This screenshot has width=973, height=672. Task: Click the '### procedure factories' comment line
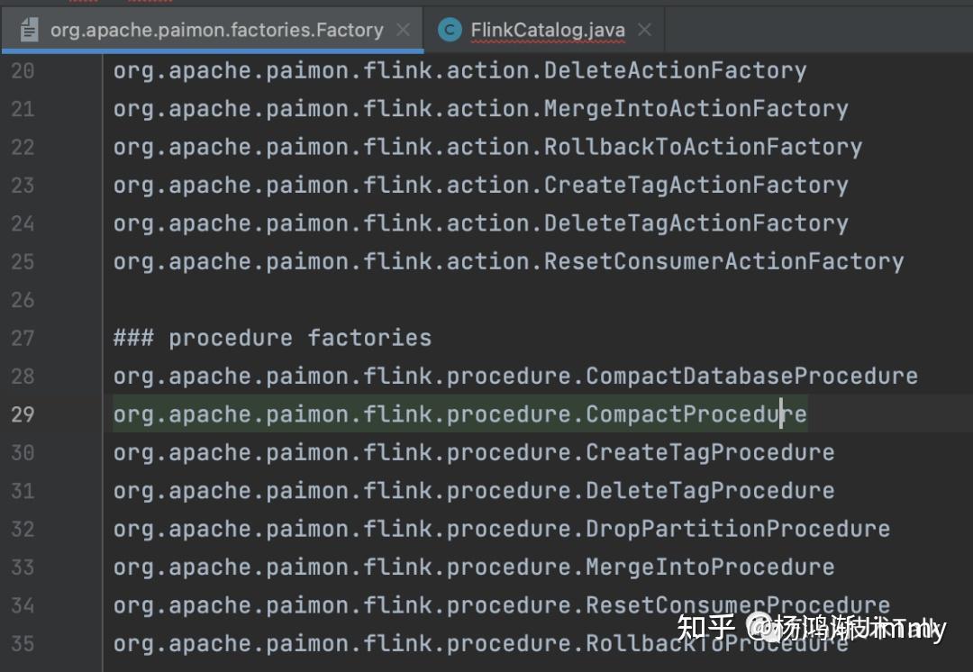272,338
